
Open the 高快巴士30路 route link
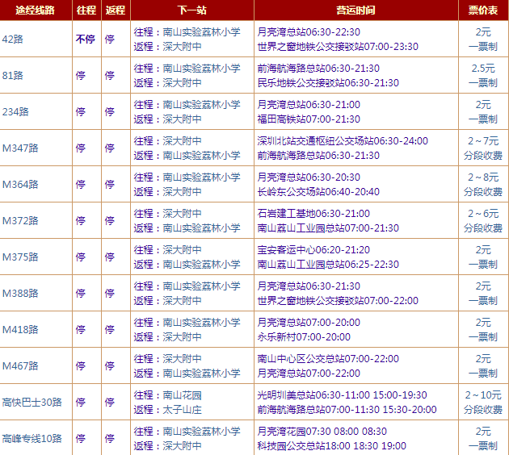click(x=32, y=402)
